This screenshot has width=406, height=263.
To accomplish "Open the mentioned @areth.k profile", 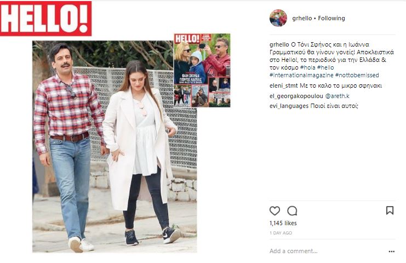I will click(337, 96).
